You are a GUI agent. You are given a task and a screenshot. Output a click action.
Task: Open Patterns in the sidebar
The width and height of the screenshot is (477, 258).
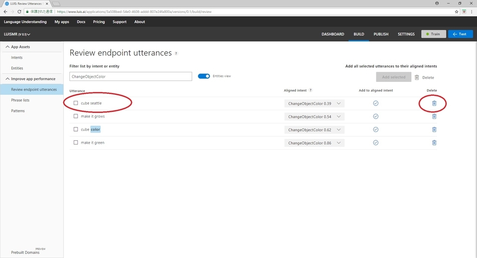pyautogui.click(x=18, y=111)
